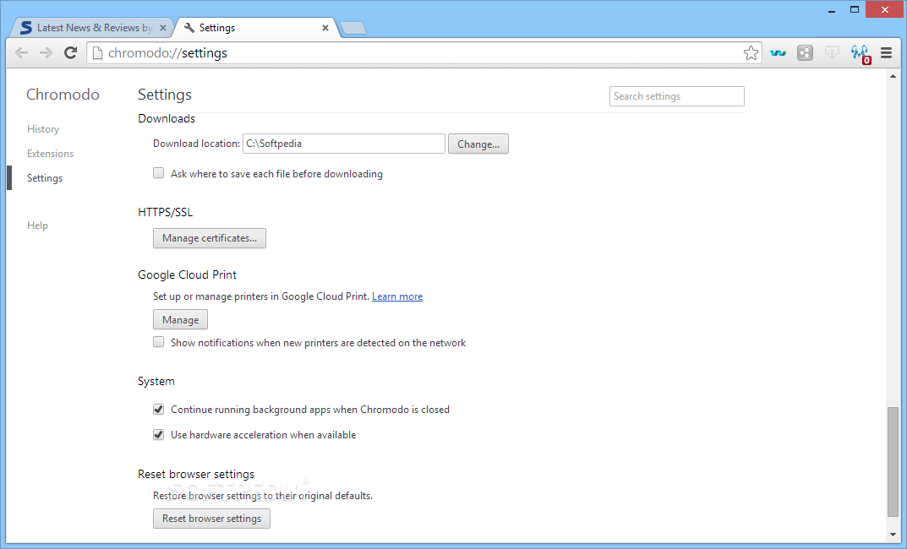Click the Downloads section heading
The image size is (907, 549).
click(x=167, y=118)
